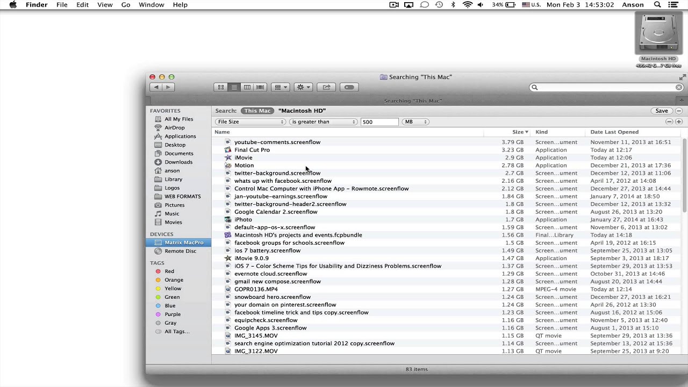688x387 pixels.
Task: Filter by the Red tag
Action: pos(169,271)
